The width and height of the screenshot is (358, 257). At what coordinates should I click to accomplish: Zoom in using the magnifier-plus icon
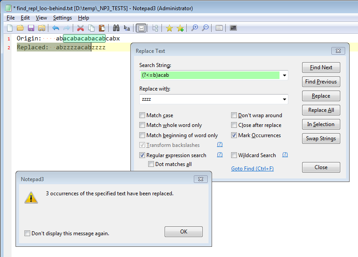(x=194, y=28)
